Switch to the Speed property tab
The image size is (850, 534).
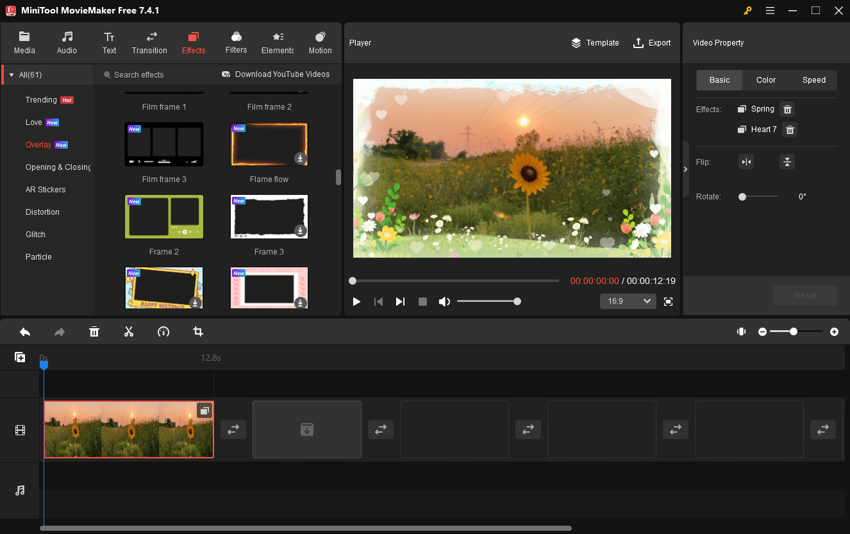click(814, 80)
